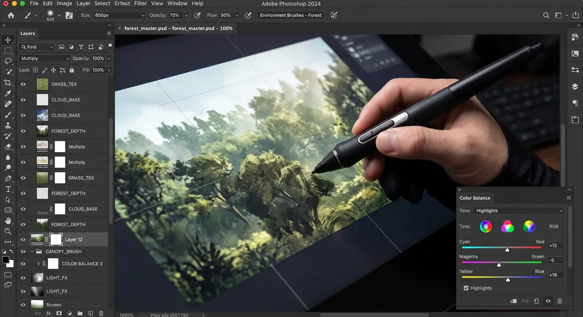
Task: Click the Cyan-Red slider handle
Action: point(507,250)
